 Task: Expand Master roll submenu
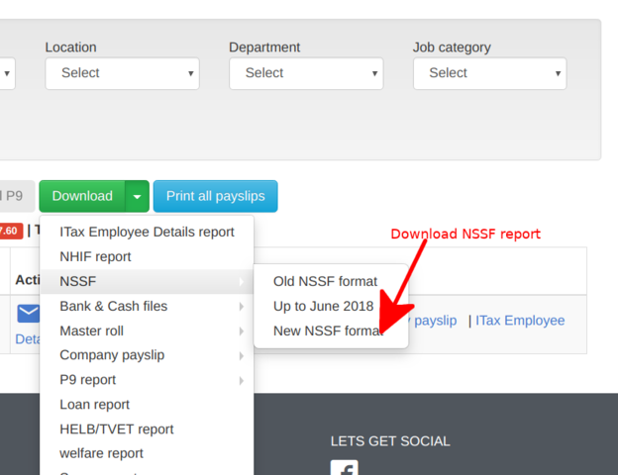click(x=147, y=331)
